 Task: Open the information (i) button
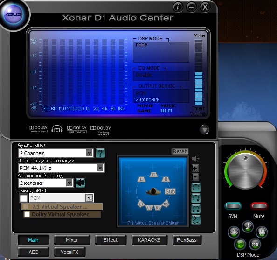pos(177,7)
